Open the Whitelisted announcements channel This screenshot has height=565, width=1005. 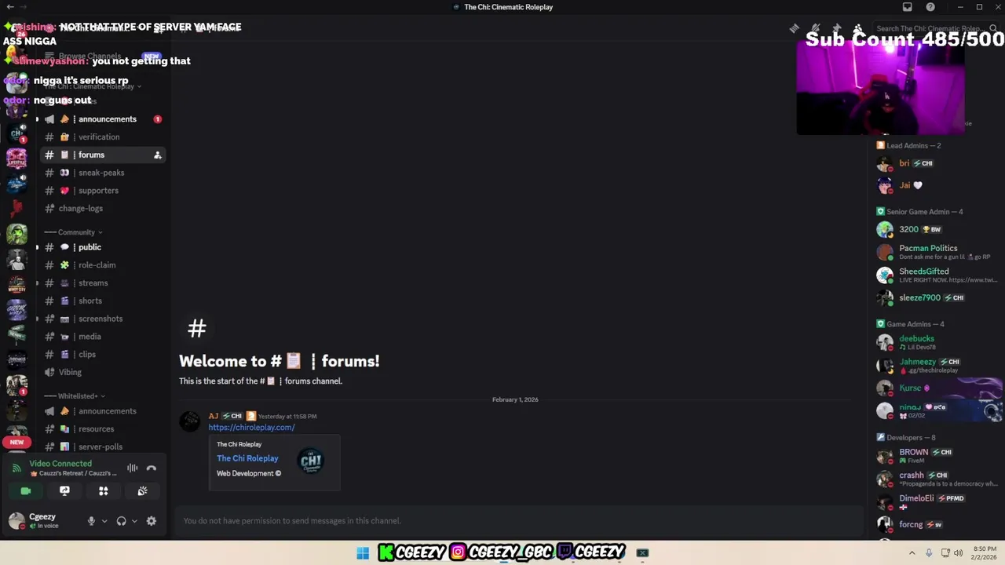(x=102, y=411)
